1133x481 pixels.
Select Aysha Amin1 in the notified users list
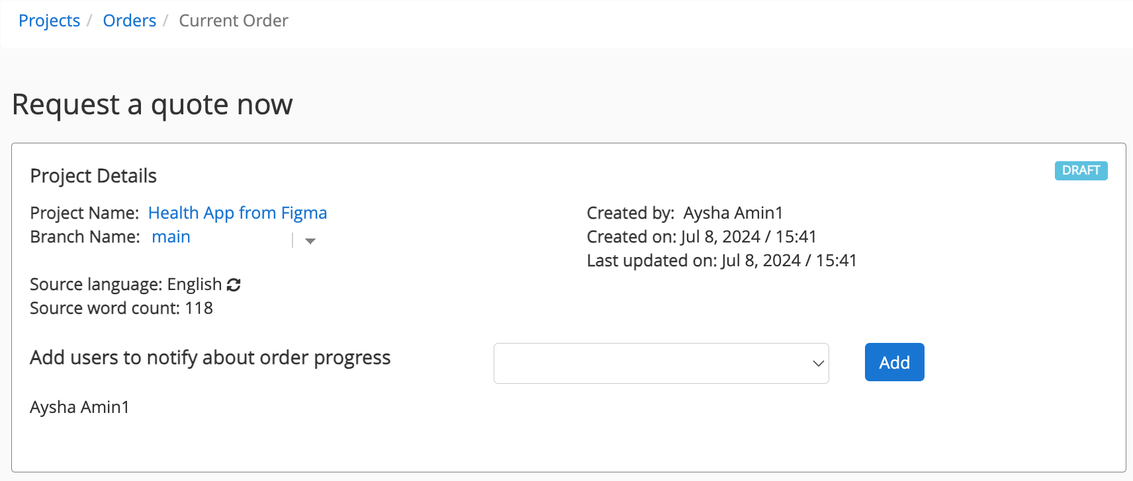click(x=79, y=407)
